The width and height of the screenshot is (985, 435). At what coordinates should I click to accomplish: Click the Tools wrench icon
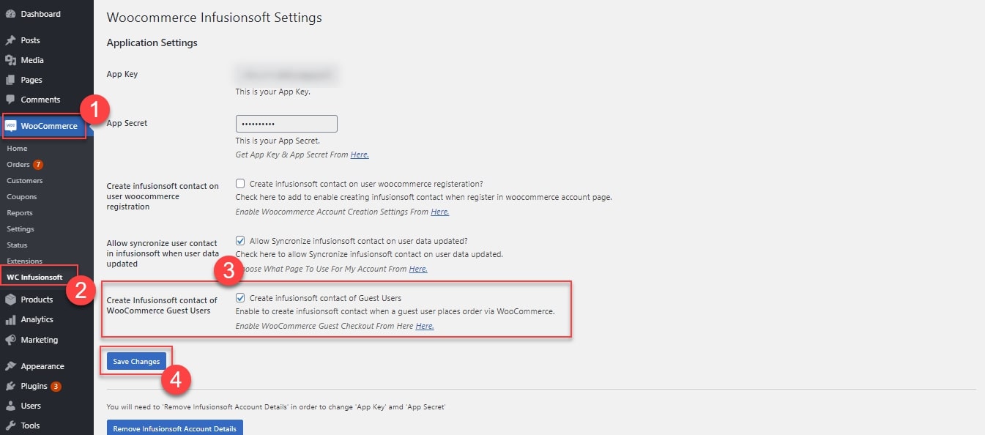[10, 425]
